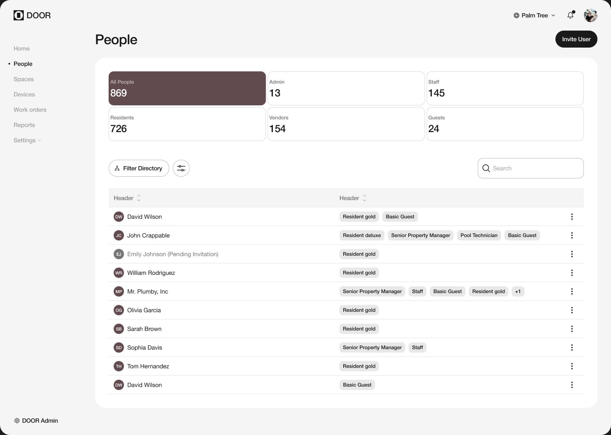Screen dimensions: 611x435
Task: Open the user profile avatar
Action: click(591, 15)
